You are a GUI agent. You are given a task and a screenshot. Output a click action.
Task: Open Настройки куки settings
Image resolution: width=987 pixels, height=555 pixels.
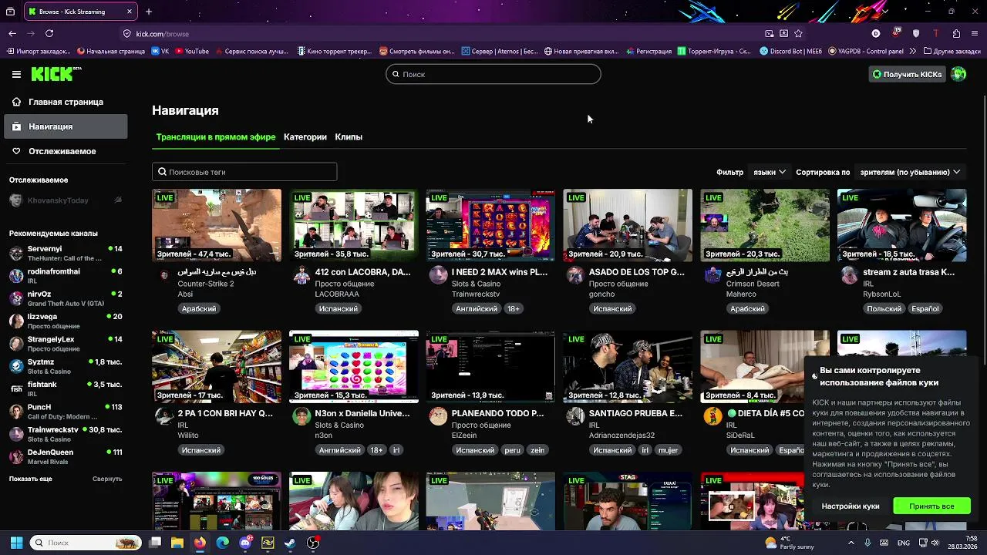tap(851, 506)
